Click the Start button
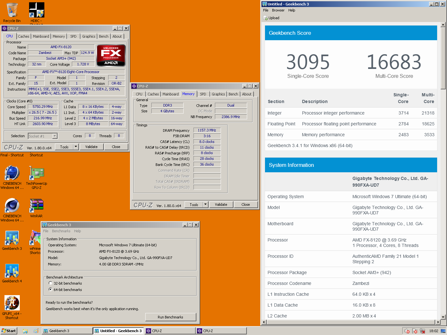The height and width of the screenshot is (335, 447). tap(9, 331)
